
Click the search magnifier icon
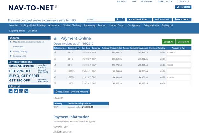[123, 19]
